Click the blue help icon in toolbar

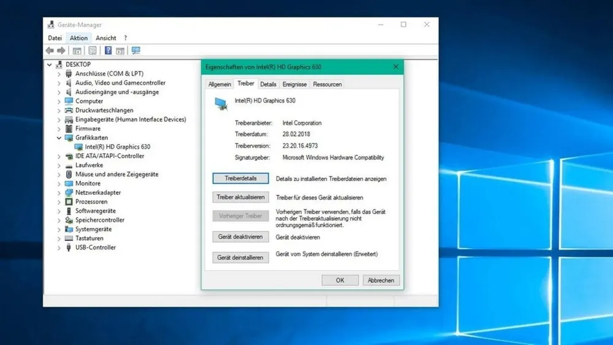[x=108, y=51]
